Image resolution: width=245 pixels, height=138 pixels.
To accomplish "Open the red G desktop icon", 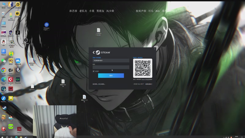I will pos(11,80).
